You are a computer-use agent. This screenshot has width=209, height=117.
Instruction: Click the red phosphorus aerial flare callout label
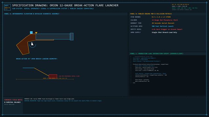pos(69,76)
